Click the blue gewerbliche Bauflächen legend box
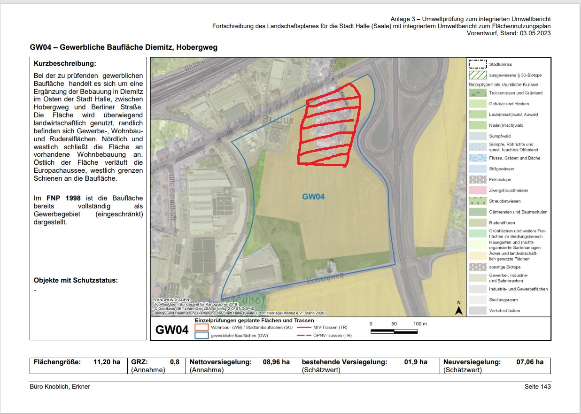 pos(201,336)
